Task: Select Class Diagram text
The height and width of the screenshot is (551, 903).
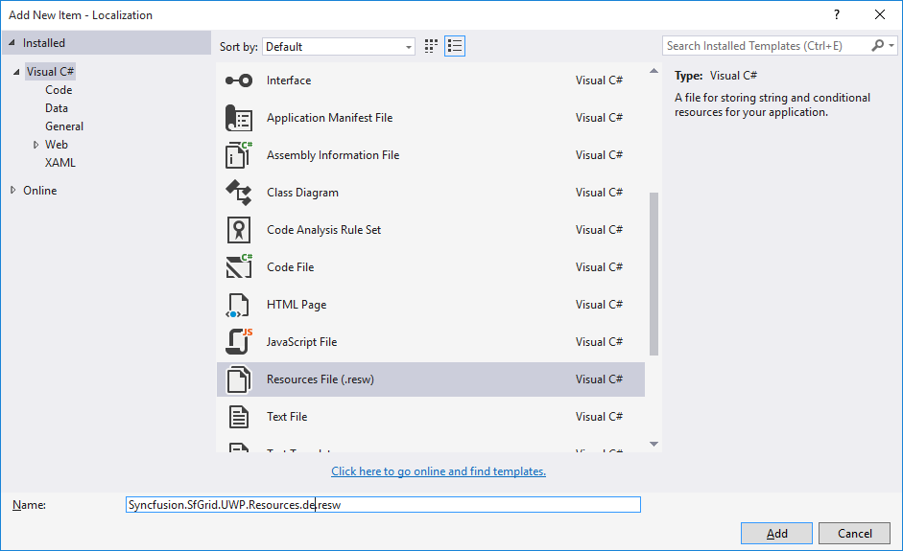Action: [x=302, y=193]
